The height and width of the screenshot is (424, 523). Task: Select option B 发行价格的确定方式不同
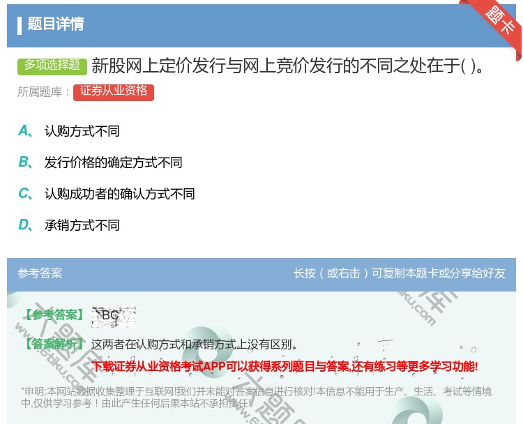(100, 162)
